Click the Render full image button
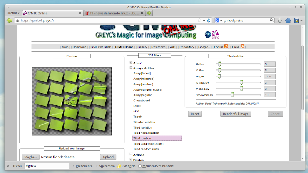This screenshot has width=308, height=173. click(x=236, y=114)
